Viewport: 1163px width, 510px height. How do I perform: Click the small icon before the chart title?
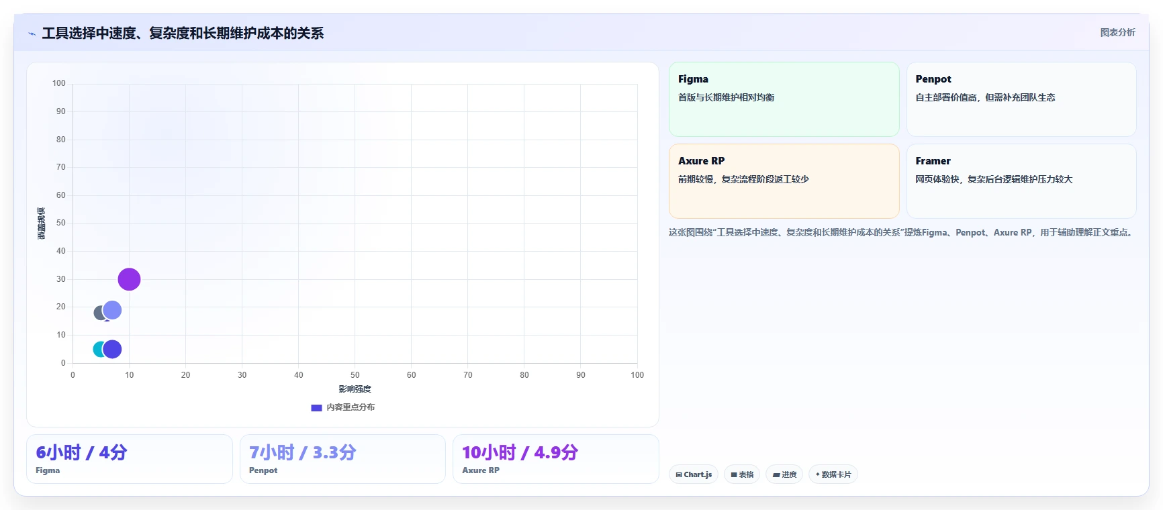[32, 34]
